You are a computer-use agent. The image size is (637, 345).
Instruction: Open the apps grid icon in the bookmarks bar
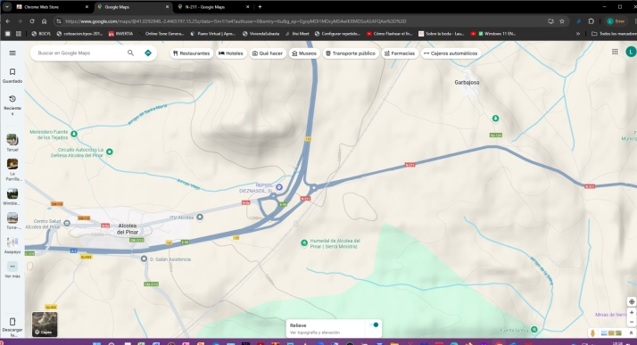tap(19, 34)
